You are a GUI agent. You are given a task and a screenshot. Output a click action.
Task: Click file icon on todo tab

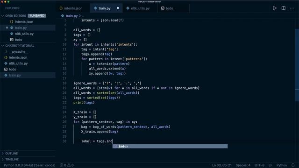point(163,8)
